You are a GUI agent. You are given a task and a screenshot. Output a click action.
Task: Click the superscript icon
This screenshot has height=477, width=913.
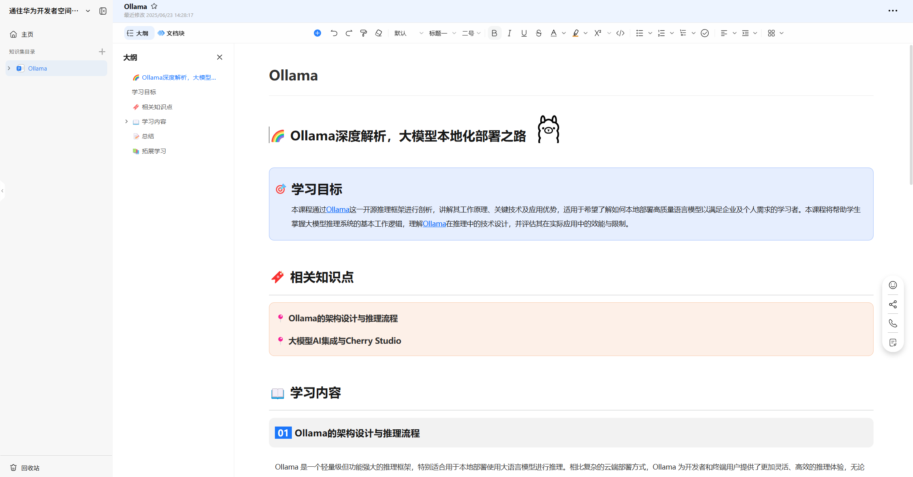tap(598, 33)
